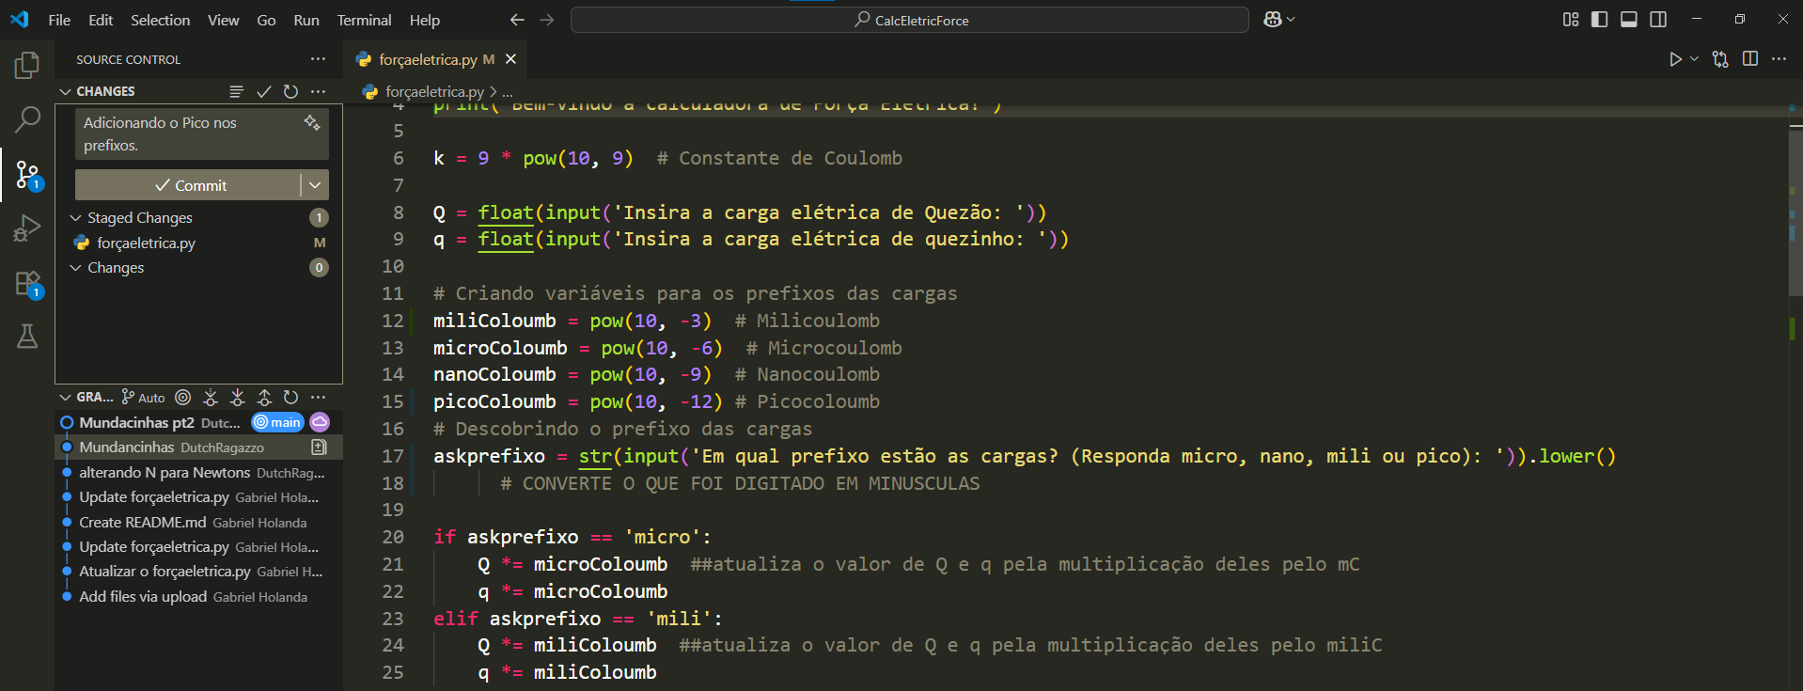Open the graph section ellipsis menu

(x=319, y=398)
